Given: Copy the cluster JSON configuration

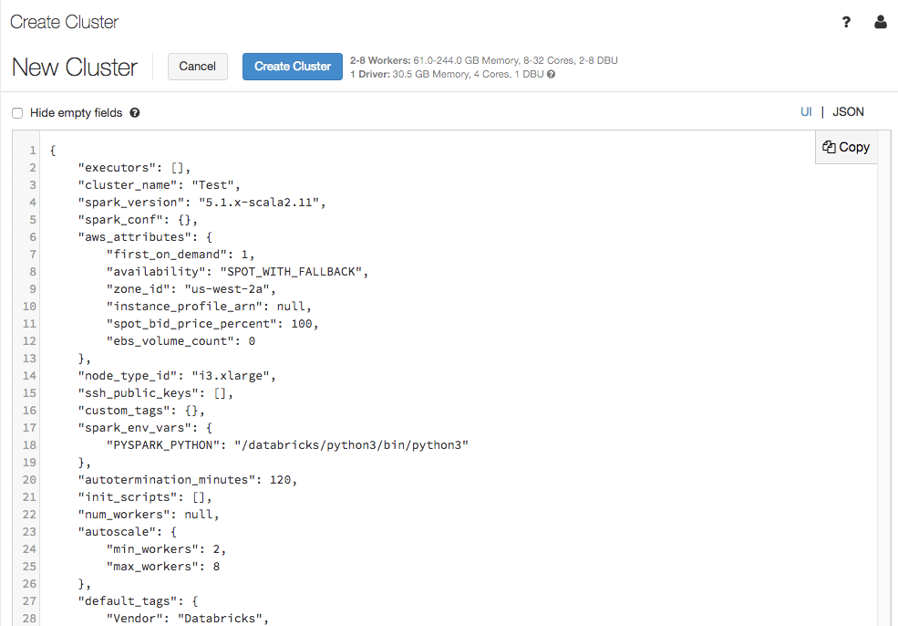Looking at the screenshot, I should pyautogui.click(x=846, y=147).
